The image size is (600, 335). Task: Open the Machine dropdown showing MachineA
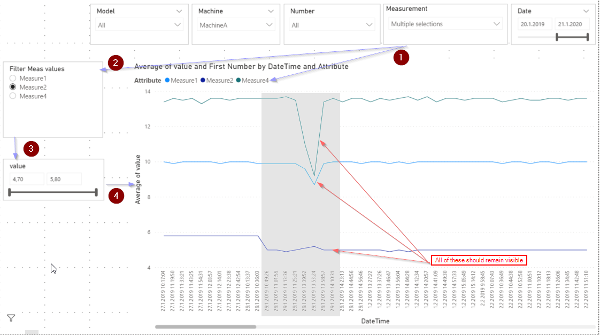236,25
